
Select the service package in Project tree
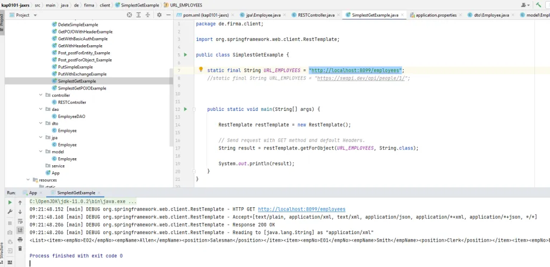[58, 166]
